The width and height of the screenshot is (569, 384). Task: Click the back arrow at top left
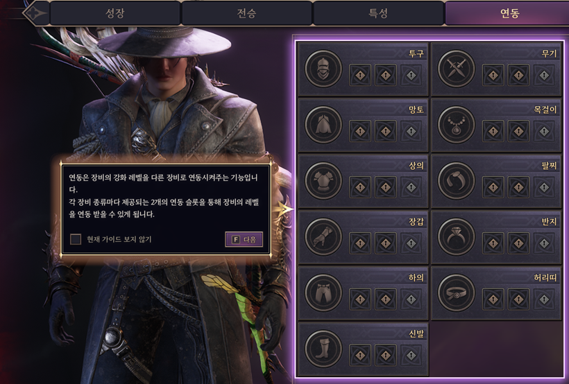(x=35, y=13)
